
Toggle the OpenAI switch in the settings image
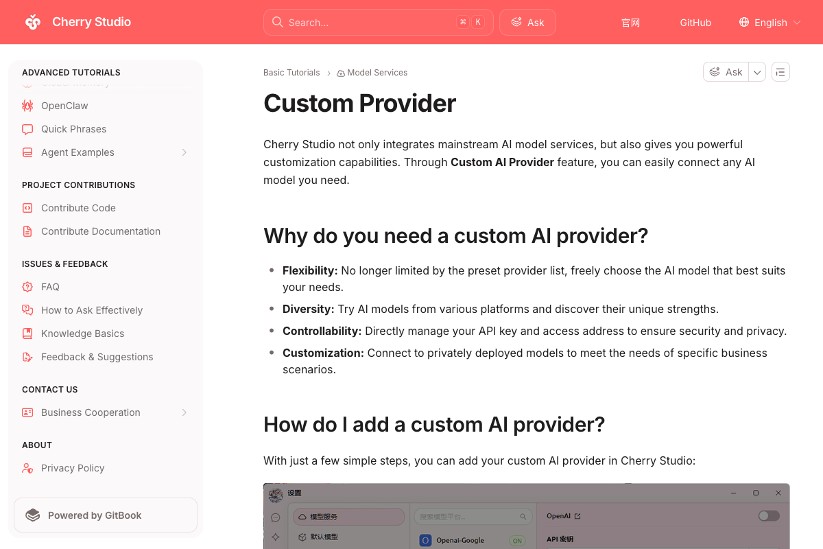tap(769, 515)
